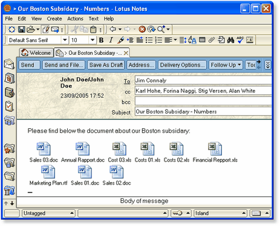The width and height of the screenshot is (280, 226).
Task: Click the Subject field
Action: [203, 111]
